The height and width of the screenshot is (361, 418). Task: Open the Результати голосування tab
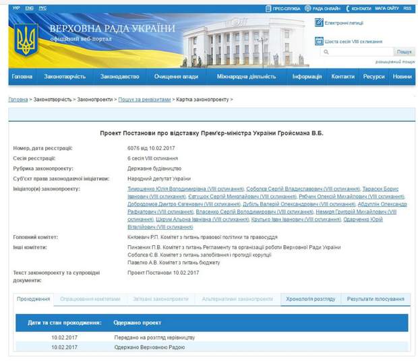[376, 299]
